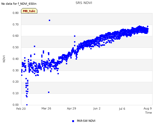Click the Time x-axis title
Viewport: 168px width, 126px height.
point(149,113)
